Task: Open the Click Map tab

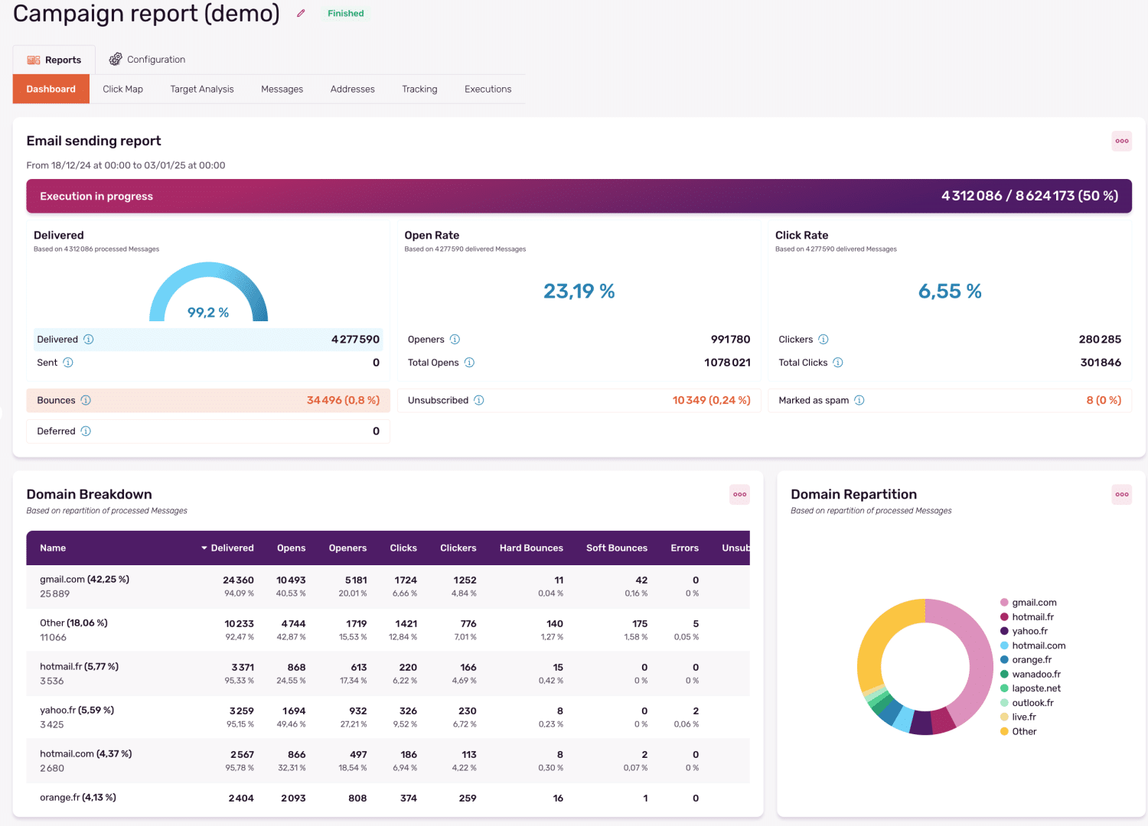Action: (123, 89)
